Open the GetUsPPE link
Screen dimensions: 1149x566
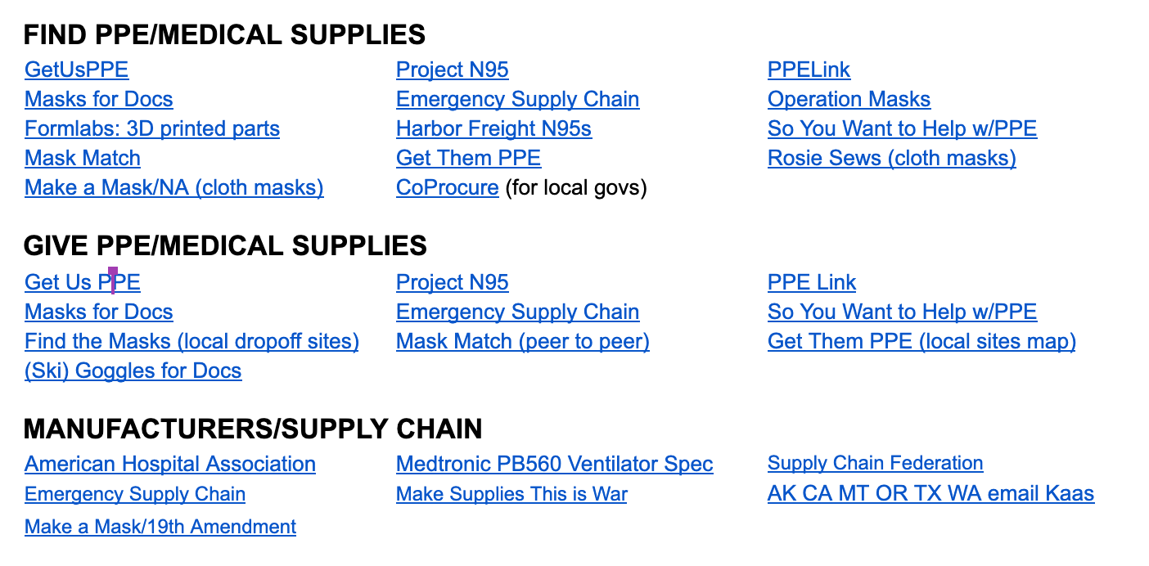(76, 70)
